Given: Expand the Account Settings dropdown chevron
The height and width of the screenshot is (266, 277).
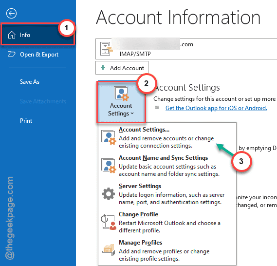Looking at the screenshot, I should pyautogui.click(x=132, y=114).
